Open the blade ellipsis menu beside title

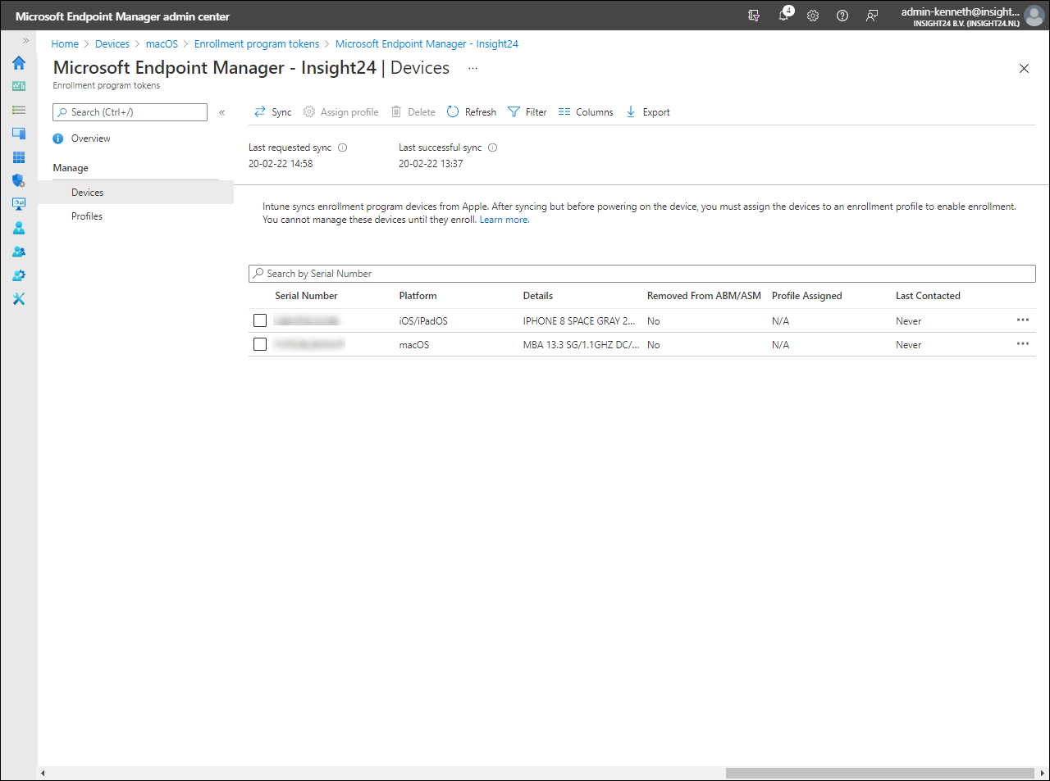(472, 69)
